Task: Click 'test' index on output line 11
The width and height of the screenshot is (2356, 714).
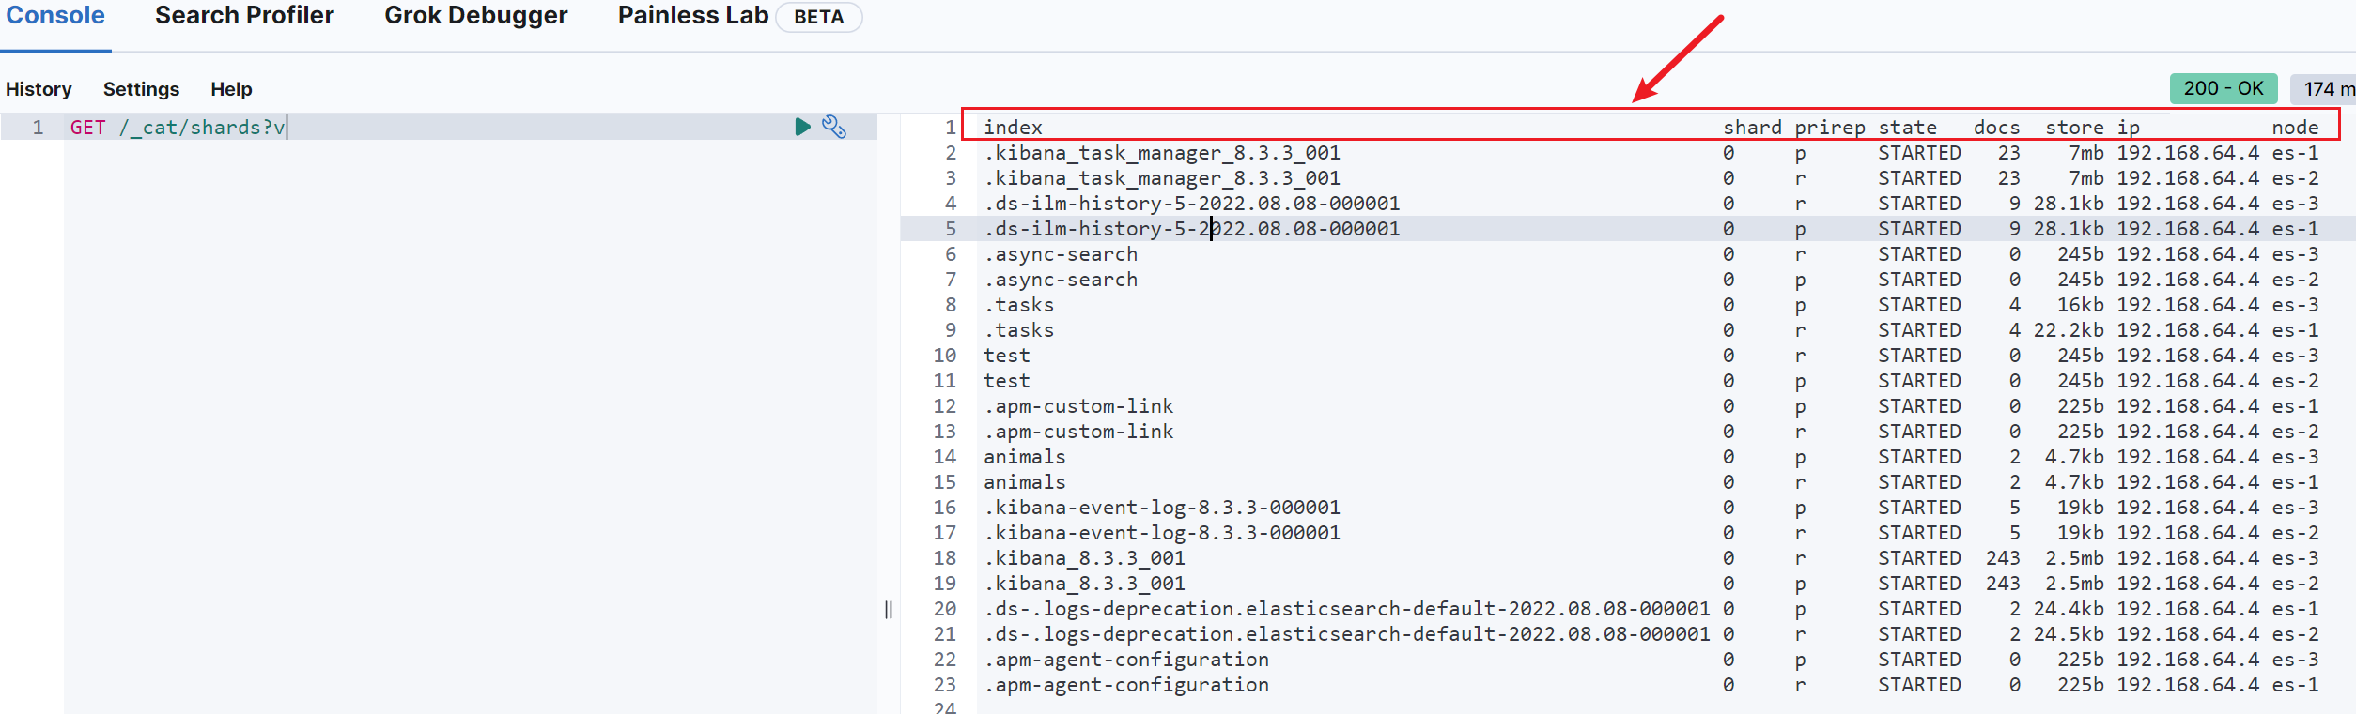Action: tap(1007, 381)
